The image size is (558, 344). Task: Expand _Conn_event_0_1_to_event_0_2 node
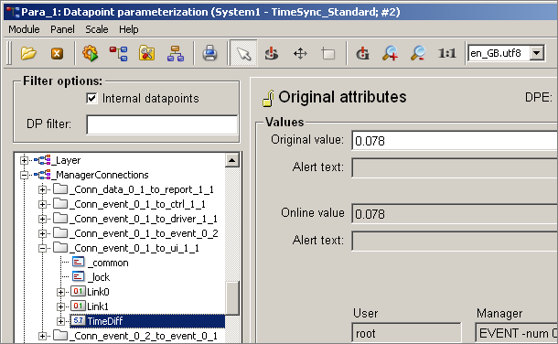(x=42, y=233)
